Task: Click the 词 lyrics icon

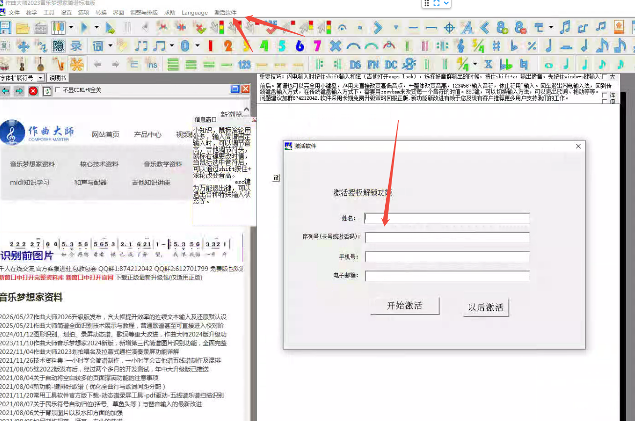Action: pos(98,46)
